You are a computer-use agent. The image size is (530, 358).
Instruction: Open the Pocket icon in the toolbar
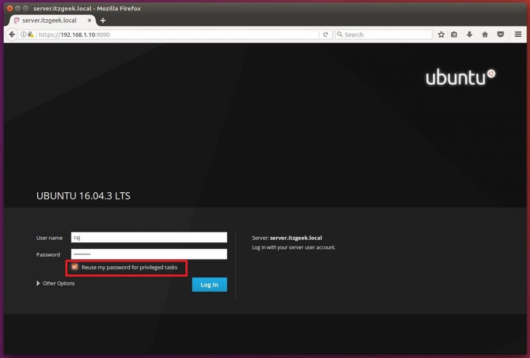point(500,35)
